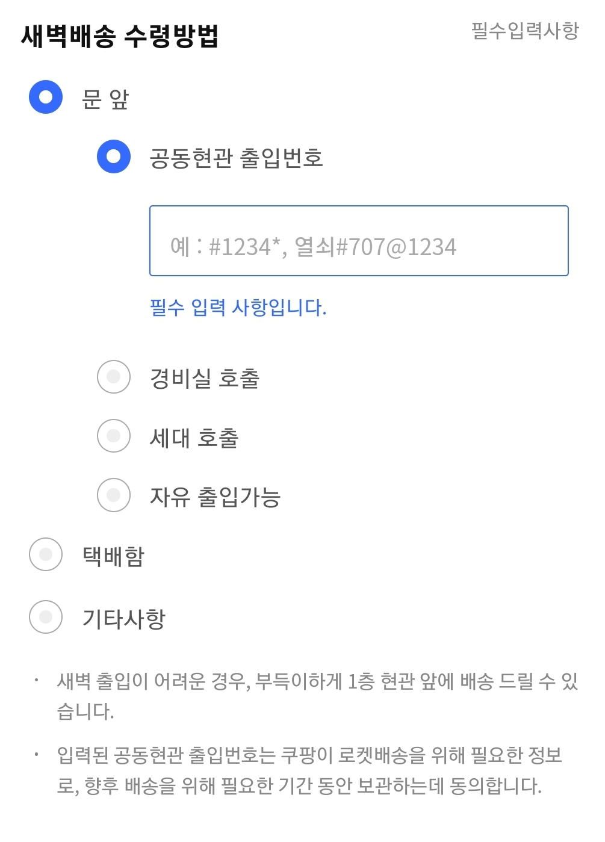This screenshot has width=605, height=842.
Task: Click the 기타사항 option label
Action: pos(123,619)
